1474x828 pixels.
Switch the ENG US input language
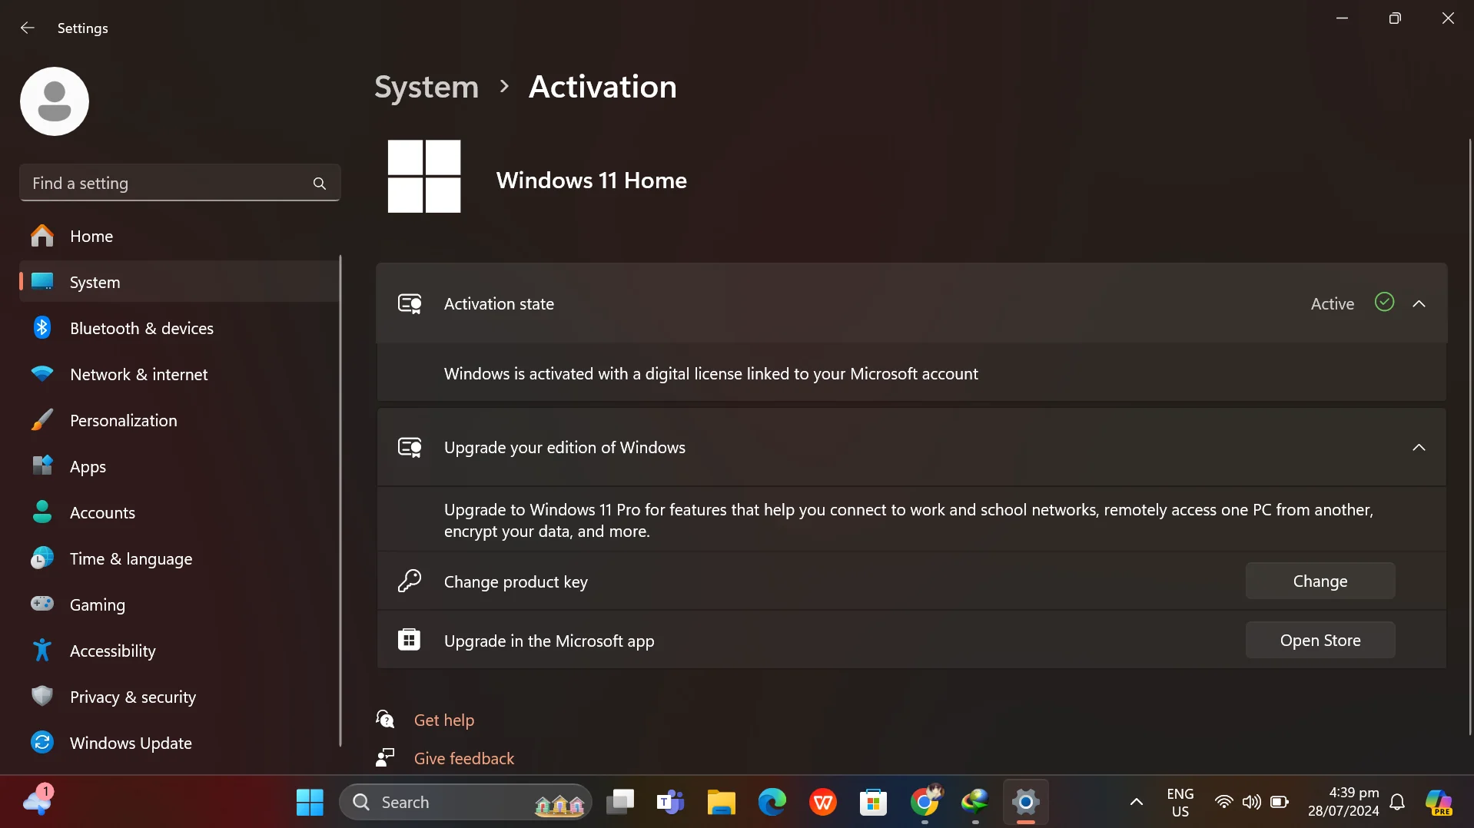click(1180, 803)
